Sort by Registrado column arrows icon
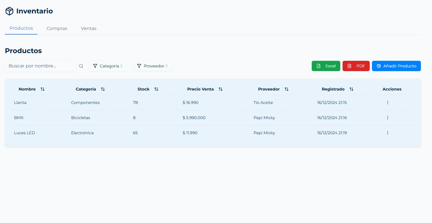The height and width of the screenshot is (223, 432). (351, 89)
